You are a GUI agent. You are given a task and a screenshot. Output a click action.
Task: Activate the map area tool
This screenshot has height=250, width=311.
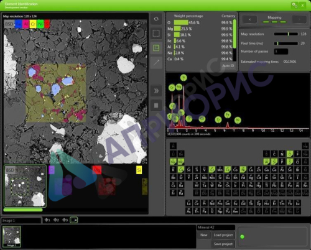pyautogui.click(x=156, y=48)
